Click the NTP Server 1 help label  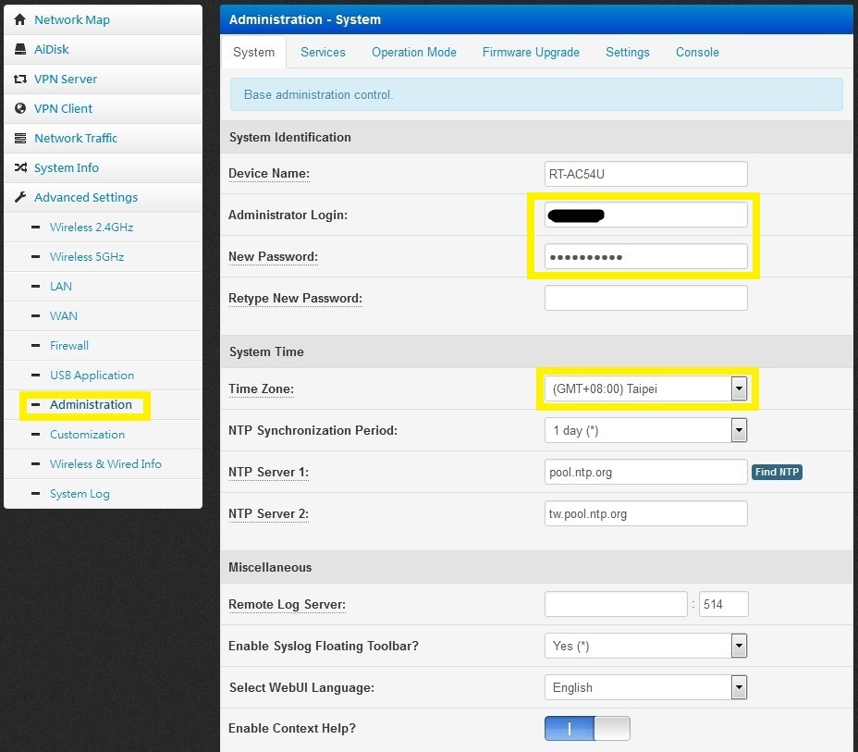tap(268, 472)
